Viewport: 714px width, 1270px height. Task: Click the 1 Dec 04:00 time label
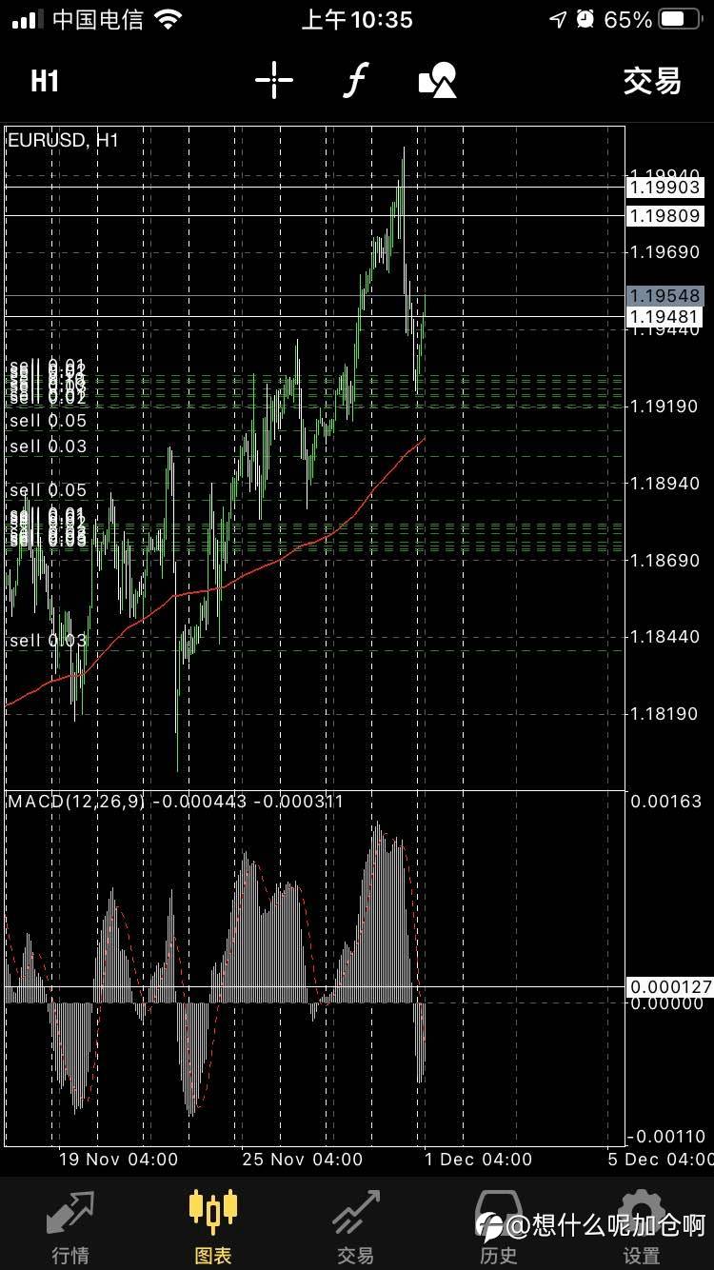pyautogui.click(x=479, y=1160)
